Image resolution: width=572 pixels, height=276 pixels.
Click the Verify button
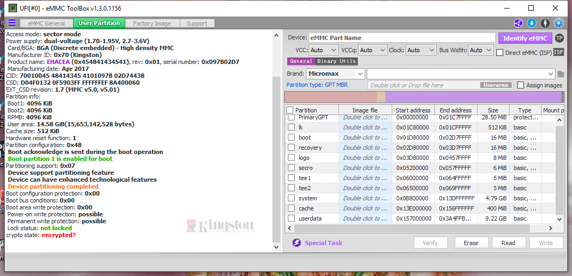click(430, 243)
